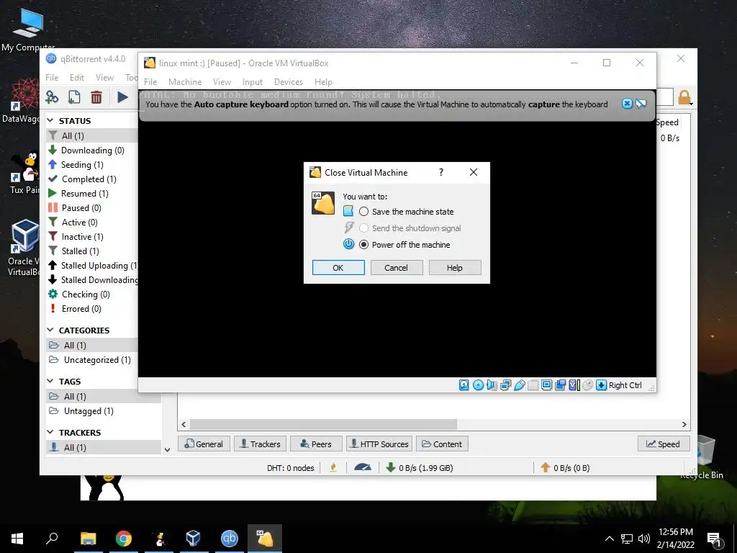Image resolution: width=737 pixels, height=553 pixels.
Task: Select the Errored (0) status filter
Action: pos(81,309)
